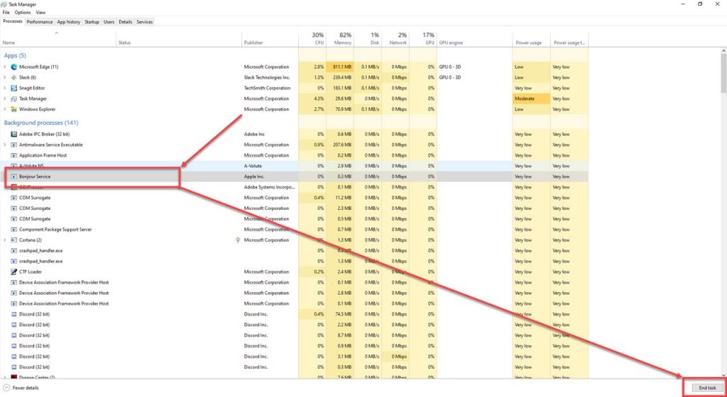Screen dimensions: 727x397
Task: Open the Options menu
Action: pos(22,13)
